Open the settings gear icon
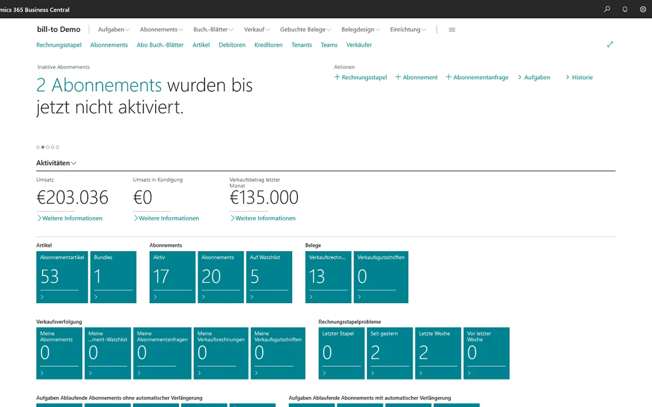The width and height of the screenshot is (652, 407). [x=643, y=9]
